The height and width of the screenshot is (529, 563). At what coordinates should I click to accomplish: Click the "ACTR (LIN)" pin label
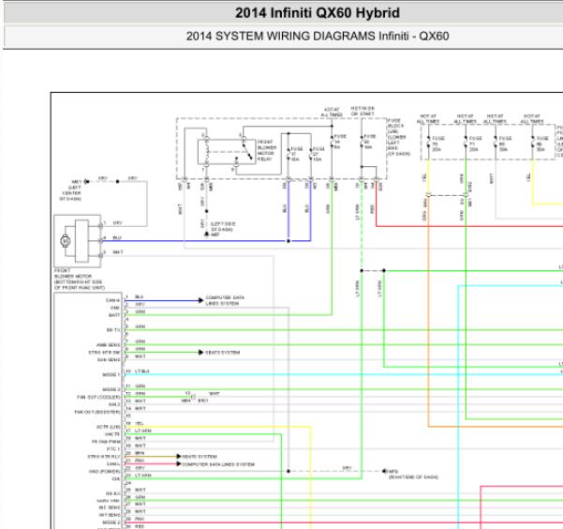108,427
